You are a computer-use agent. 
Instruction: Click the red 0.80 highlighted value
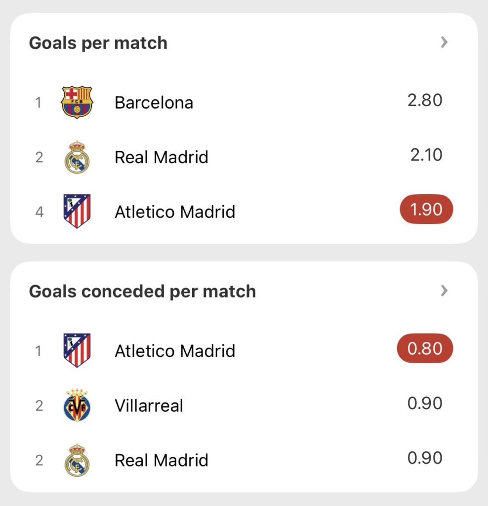point(425,348)
